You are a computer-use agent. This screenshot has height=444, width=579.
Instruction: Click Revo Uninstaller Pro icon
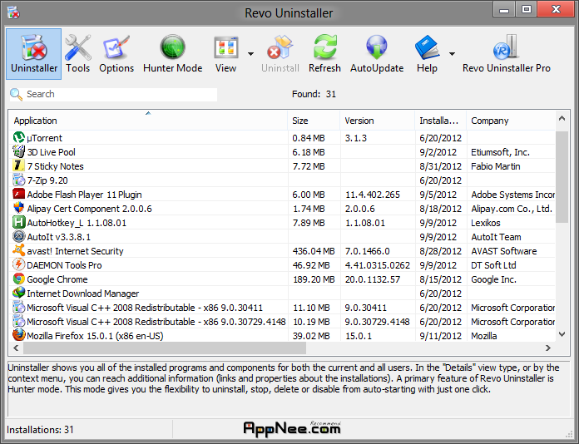[x=507, y=54]
